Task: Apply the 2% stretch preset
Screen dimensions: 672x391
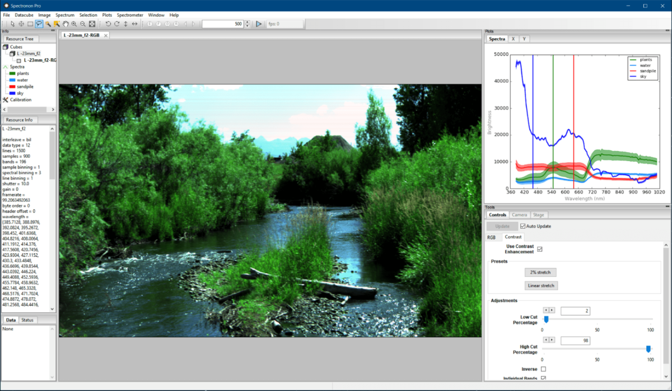Action: (x=540, y=272)
